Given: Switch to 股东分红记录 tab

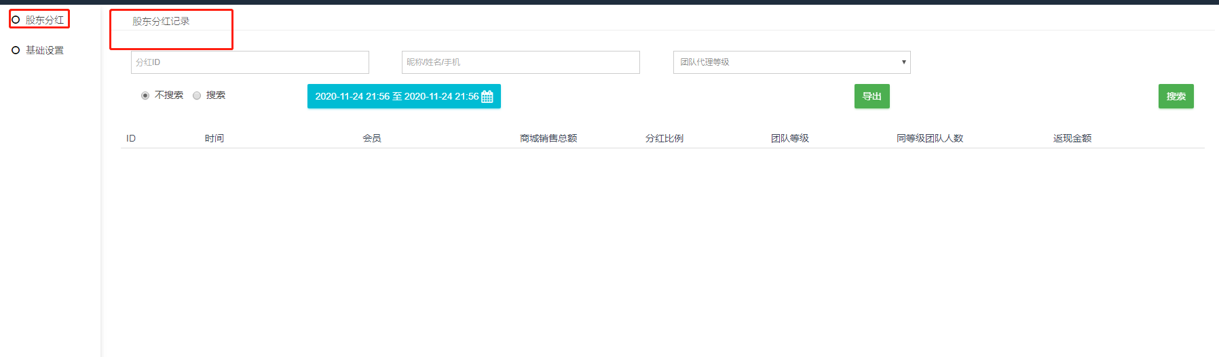Looking at the screenshot, I should pyautogui.click(x=161, y=21).
